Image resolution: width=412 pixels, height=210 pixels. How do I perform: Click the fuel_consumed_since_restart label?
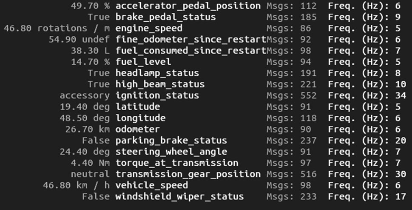click(x=190, y=51)
